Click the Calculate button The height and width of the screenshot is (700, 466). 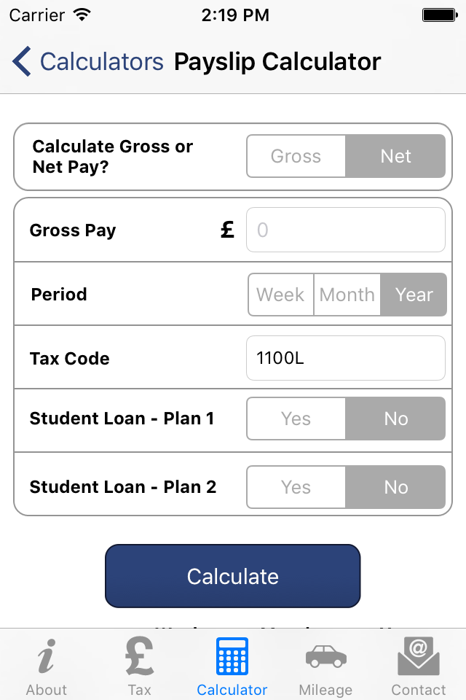pyautogui.click(x=233, y=576)
